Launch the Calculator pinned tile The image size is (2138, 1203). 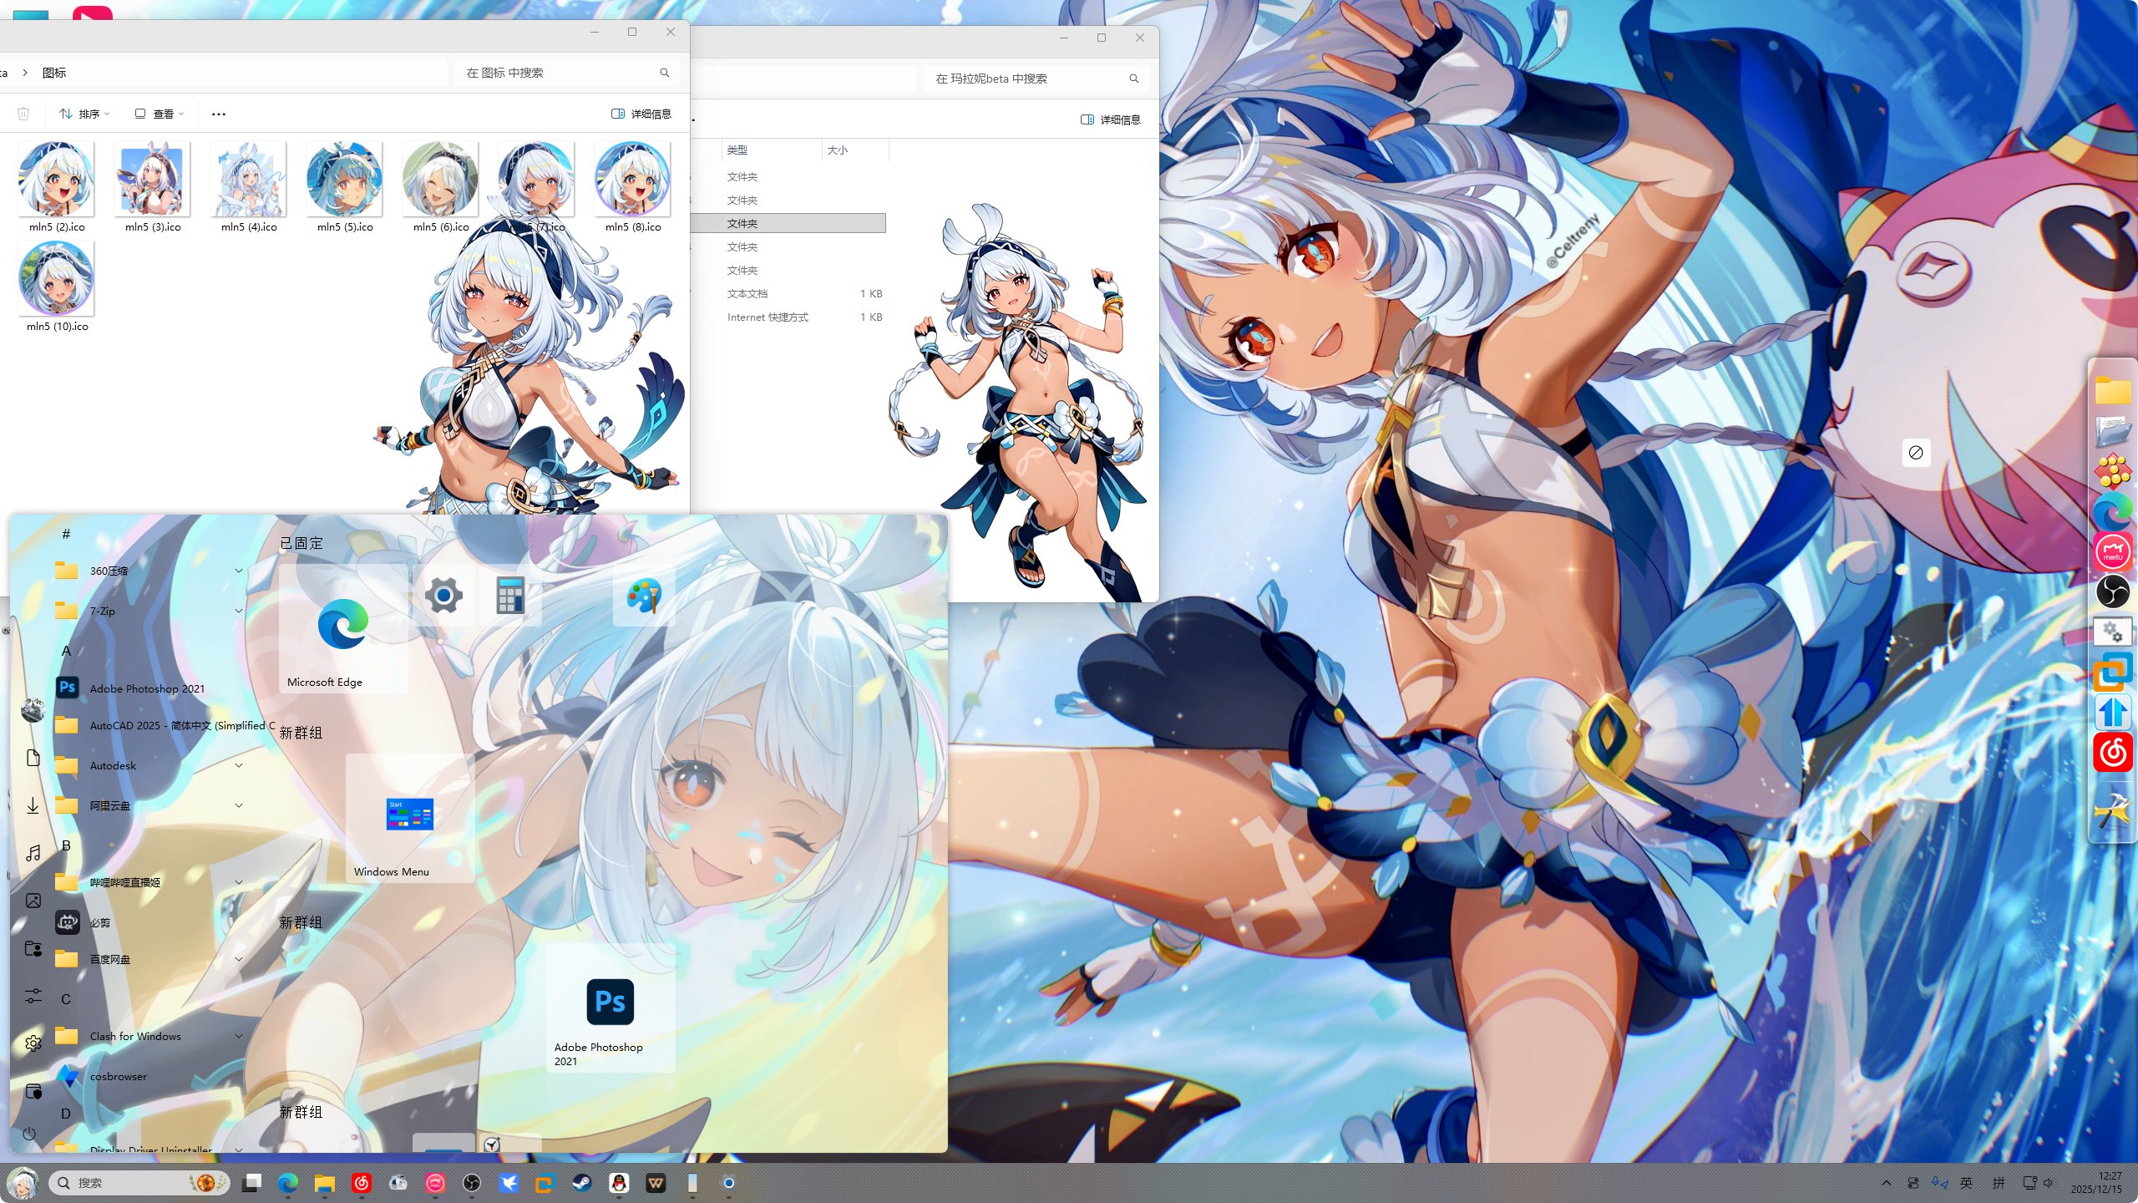coord(509,596)
